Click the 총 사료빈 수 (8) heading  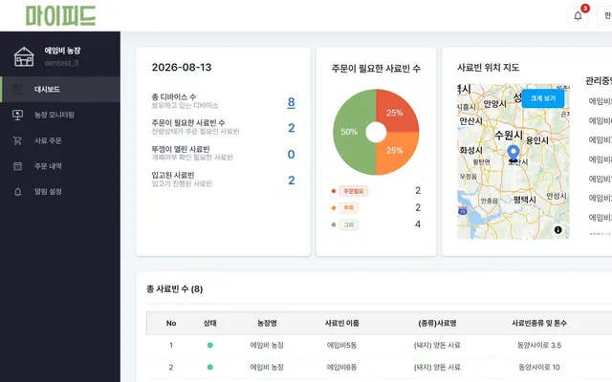[174, 288]
